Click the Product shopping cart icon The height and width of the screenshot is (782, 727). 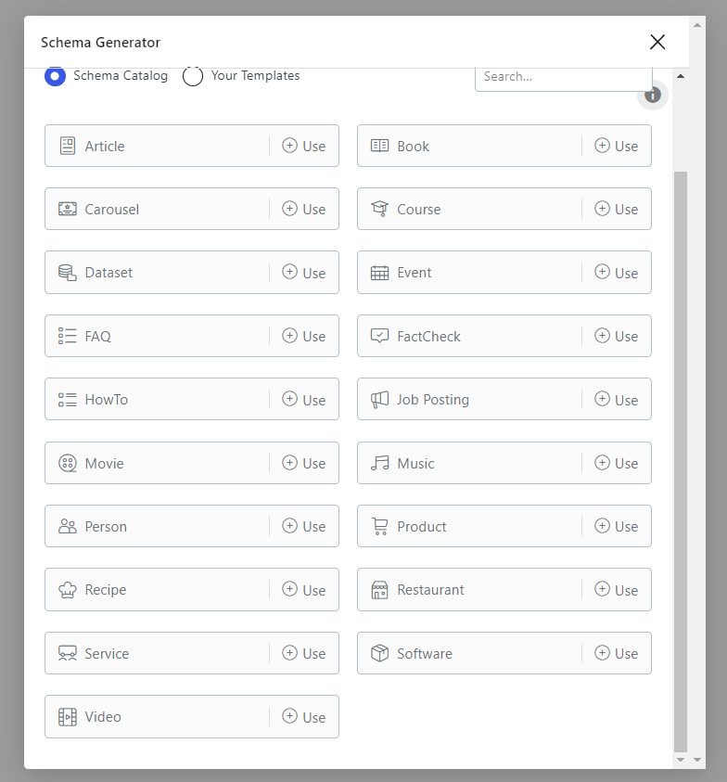coord(379,527)
